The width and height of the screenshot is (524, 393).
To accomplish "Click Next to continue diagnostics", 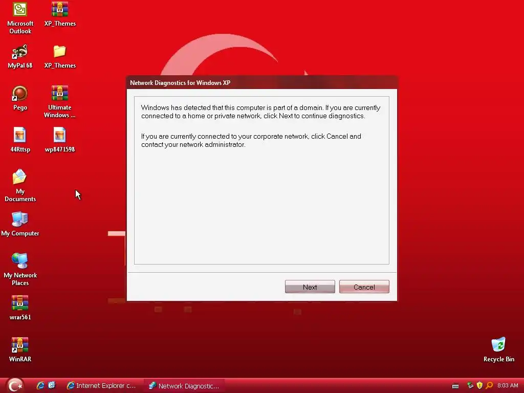I will pyautogui.click(x=310, y=287).
